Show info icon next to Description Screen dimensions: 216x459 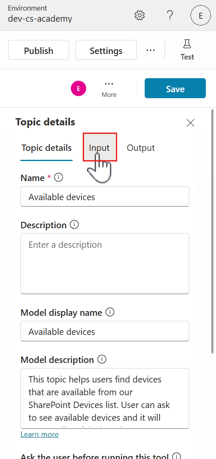tap(75, 225)
